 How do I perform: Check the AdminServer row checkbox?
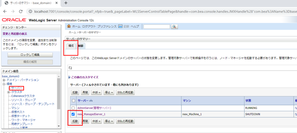tap(73, 108)
